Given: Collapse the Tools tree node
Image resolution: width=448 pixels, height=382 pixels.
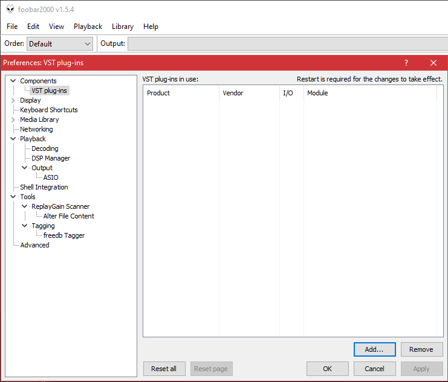Looking at the screenshot, I should pyautogui.click(x=13, y=197).
